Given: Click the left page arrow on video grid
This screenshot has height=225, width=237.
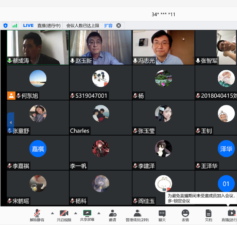Looking at the screenshot, I should click(10, 122).
